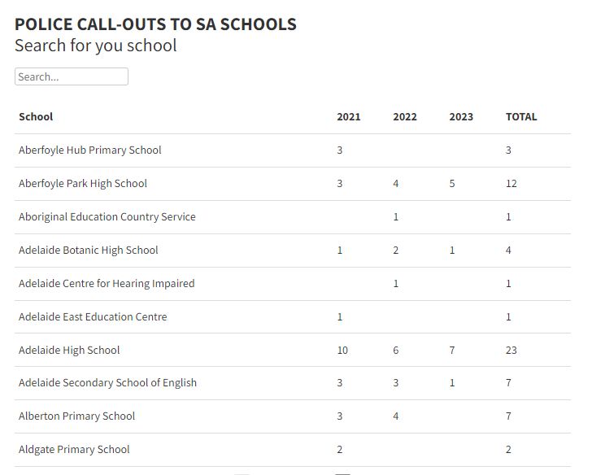Click Adelaide Centre for Hearing Impaired
Viewport: 592px width, 475px height.
(107, 283)
